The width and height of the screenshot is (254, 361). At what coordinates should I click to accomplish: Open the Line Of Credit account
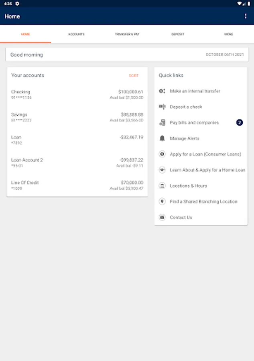77,185
